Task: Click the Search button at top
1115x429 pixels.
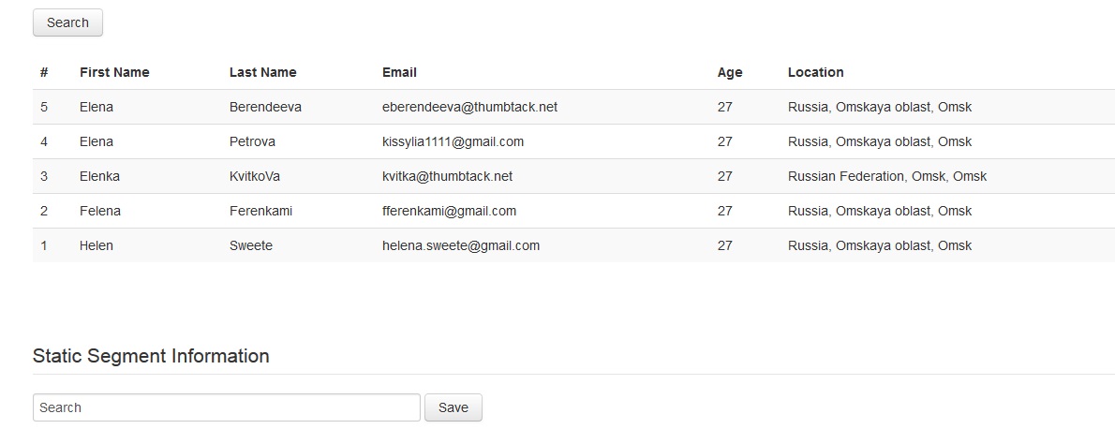Action: (67, 22)
